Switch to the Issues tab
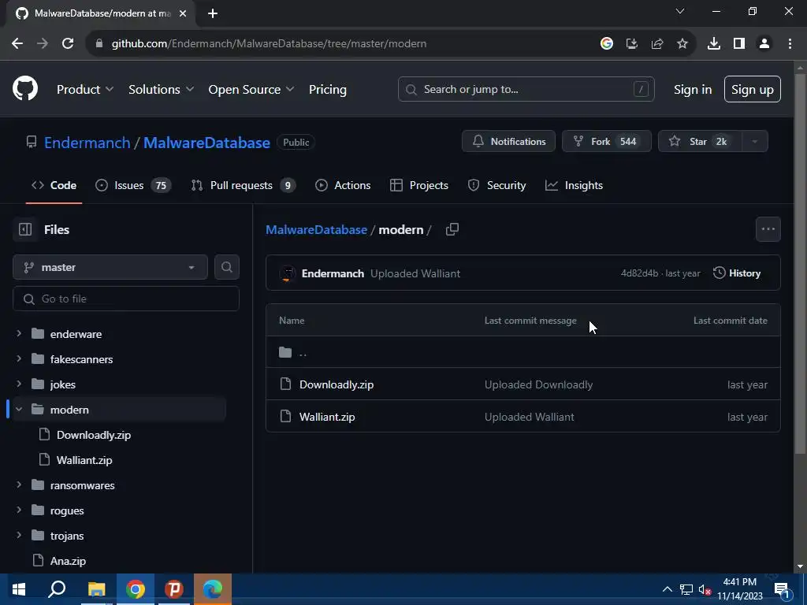The width and height of the screenshot is (807, 605). tap(133, 185)
